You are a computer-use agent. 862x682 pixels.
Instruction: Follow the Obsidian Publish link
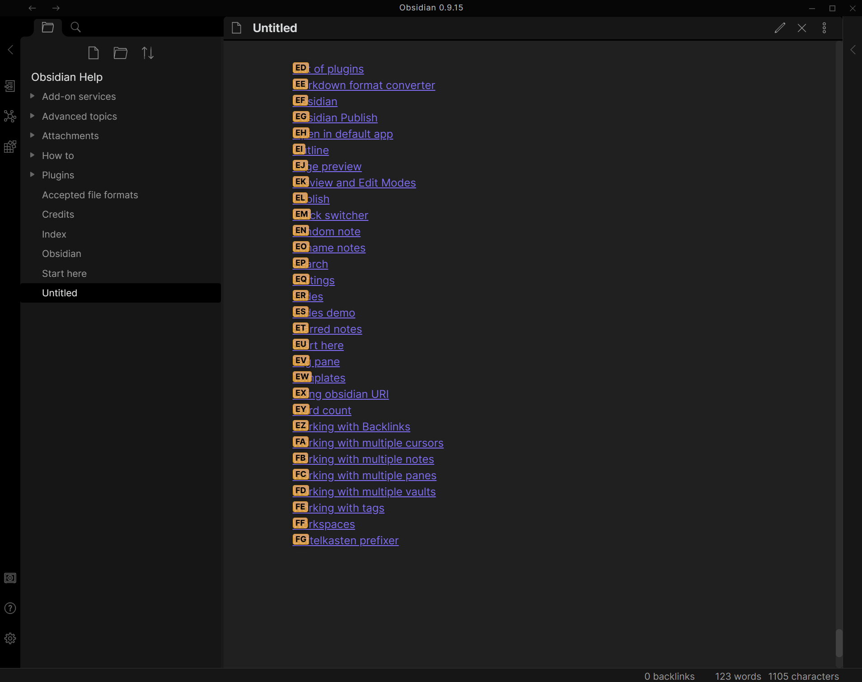(335, 117)
